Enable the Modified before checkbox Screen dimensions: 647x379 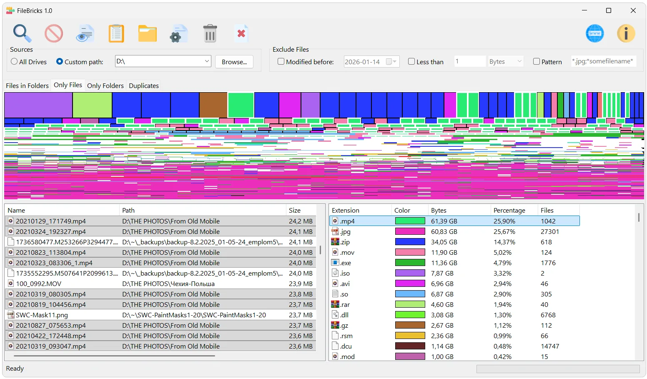tap(281, 62)
